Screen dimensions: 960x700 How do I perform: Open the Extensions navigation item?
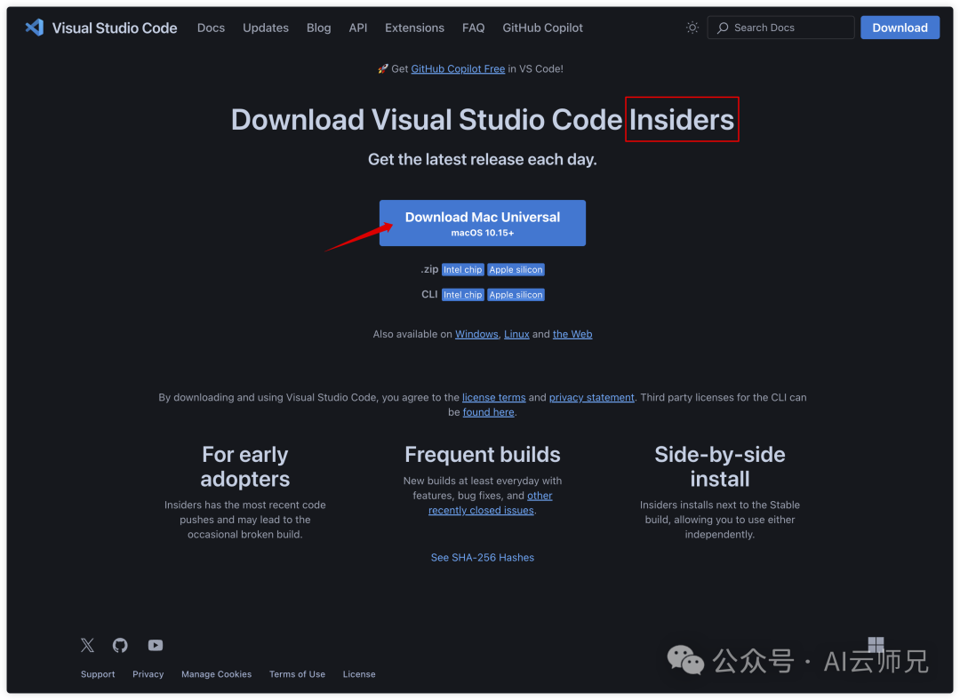pos(414,28)
